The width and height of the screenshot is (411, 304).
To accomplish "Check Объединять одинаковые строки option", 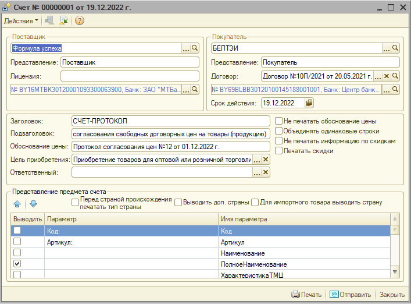I will click(279, 131).
